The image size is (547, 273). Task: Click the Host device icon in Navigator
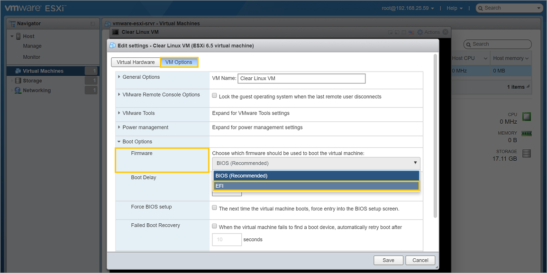[18, 36]
